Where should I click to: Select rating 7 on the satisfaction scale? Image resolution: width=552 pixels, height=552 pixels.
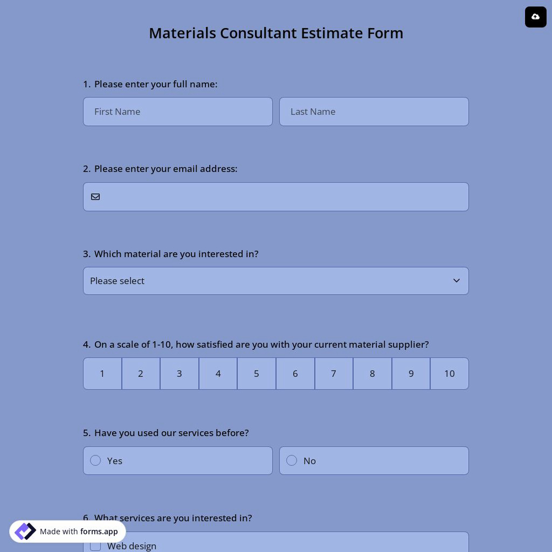click(333, 374)
